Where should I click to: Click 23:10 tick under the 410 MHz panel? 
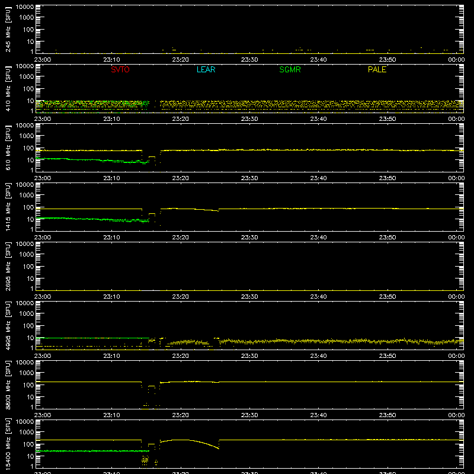click(x=111, y=119)
